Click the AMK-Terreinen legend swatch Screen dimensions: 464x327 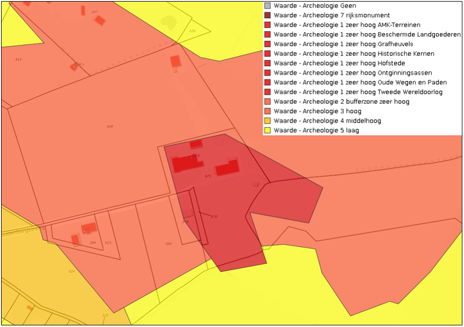tap(267, 25)
